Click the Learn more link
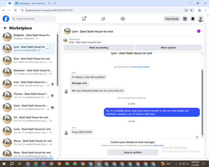This screenshot has height=167, width=209. pos(158,145)
